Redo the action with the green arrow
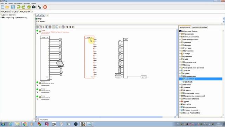 pos(23,7)
